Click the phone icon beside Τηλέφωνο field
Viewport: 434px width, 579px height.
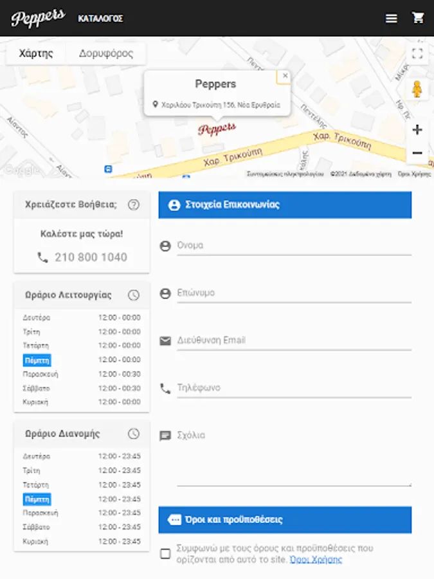tap(165, 389)
